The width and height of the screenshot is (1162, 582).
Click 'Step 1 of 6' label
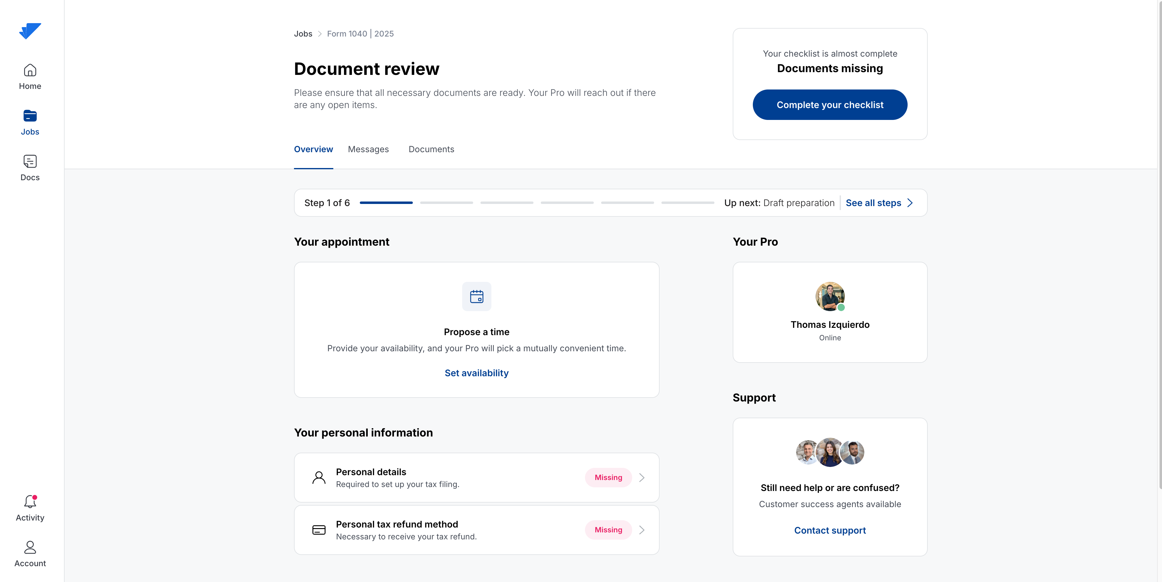pyautogui.click(x=327, y=203)
